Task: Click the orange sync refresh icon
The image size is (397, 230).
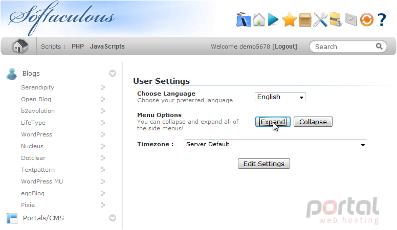Action: coord(367,20)
